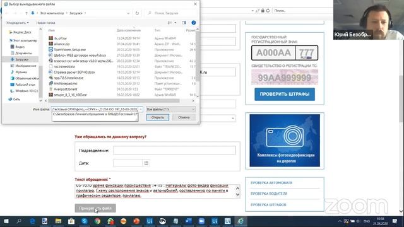Click Комплексы фотовидеофиксации banner
The image size is (404, 227).
[x=285, y=141]
